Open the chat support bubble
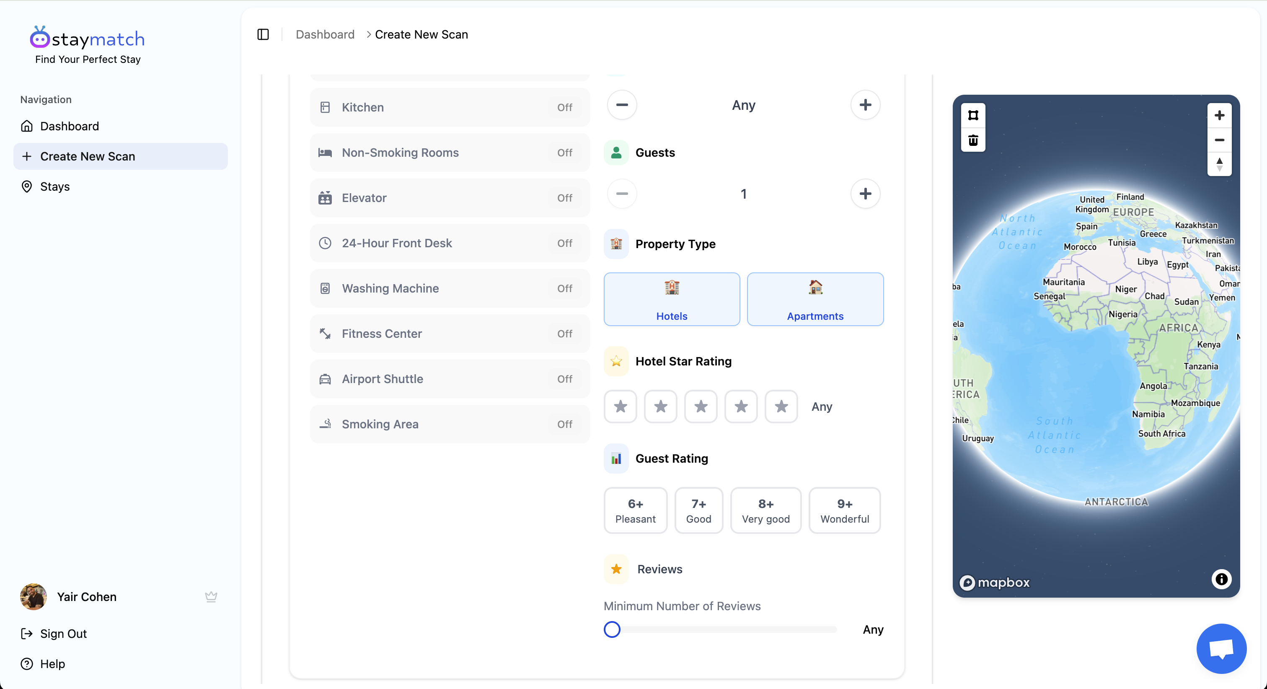 point(1221,649)
